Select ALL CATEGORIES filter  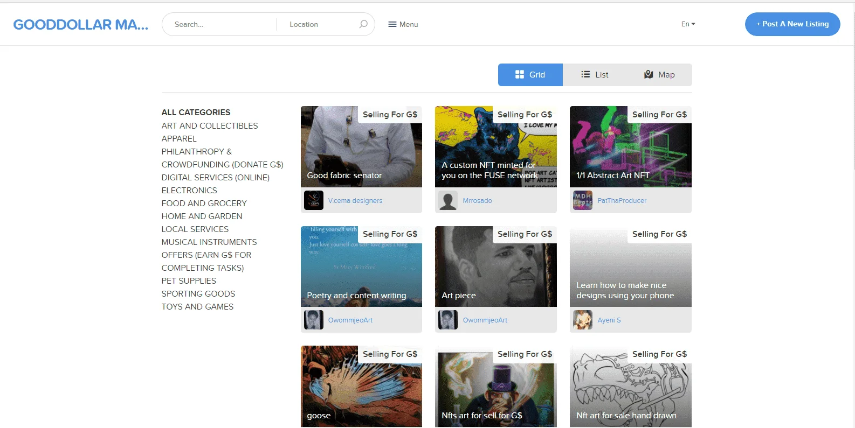click(x=196, y=113)
